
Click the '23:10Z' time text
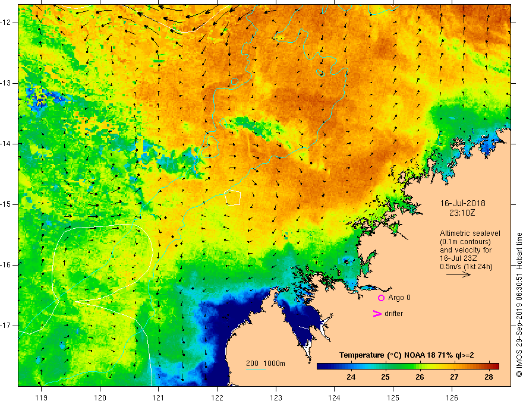pos(462,213)
